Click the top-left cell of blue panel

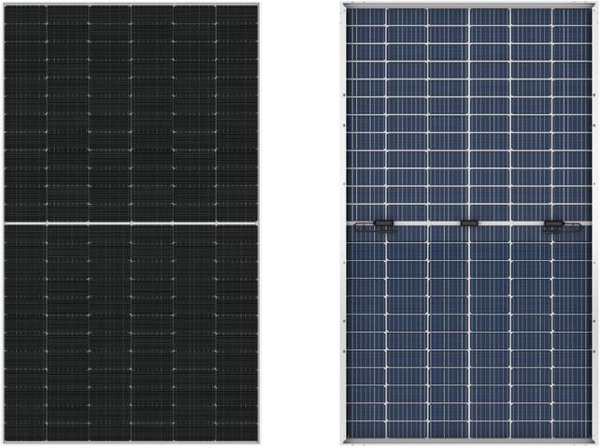click(x=365, y=17)
